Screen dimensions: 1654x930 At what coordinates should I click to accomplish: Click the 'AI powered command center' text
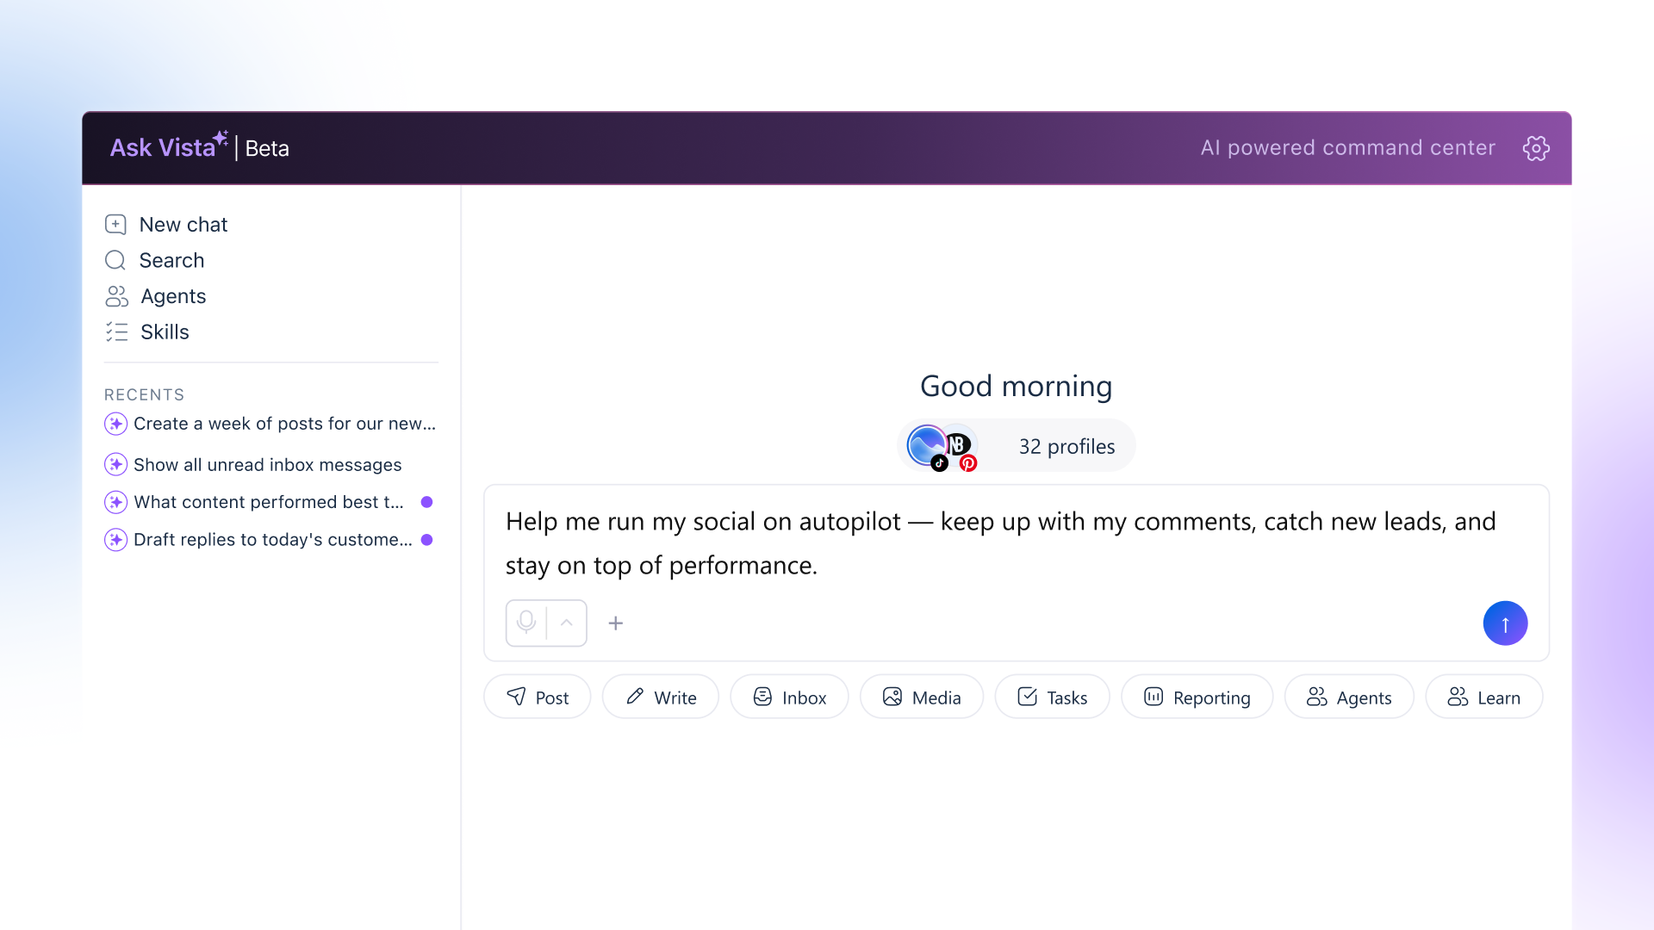(1348, 148)
